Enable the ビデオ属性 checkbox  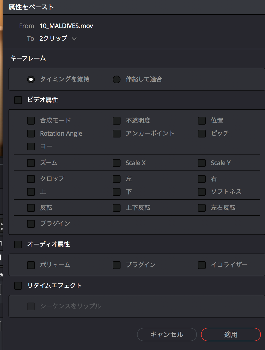pyautogui.click(x=18, y=100)
